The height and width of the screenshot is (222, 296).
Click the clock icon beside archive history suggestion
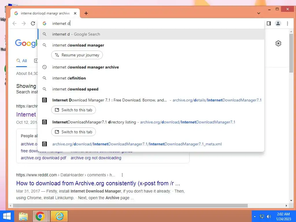(x=45, y=67)
